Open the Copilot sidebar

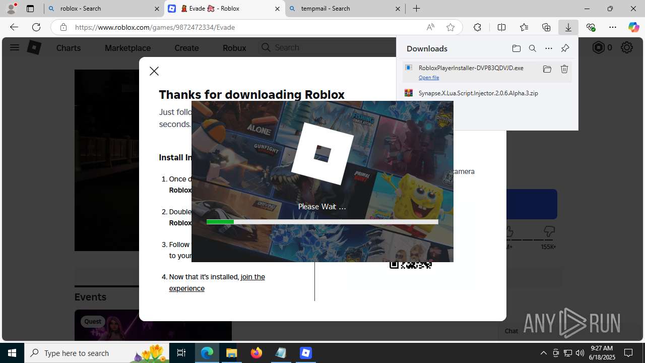[633, 27]
